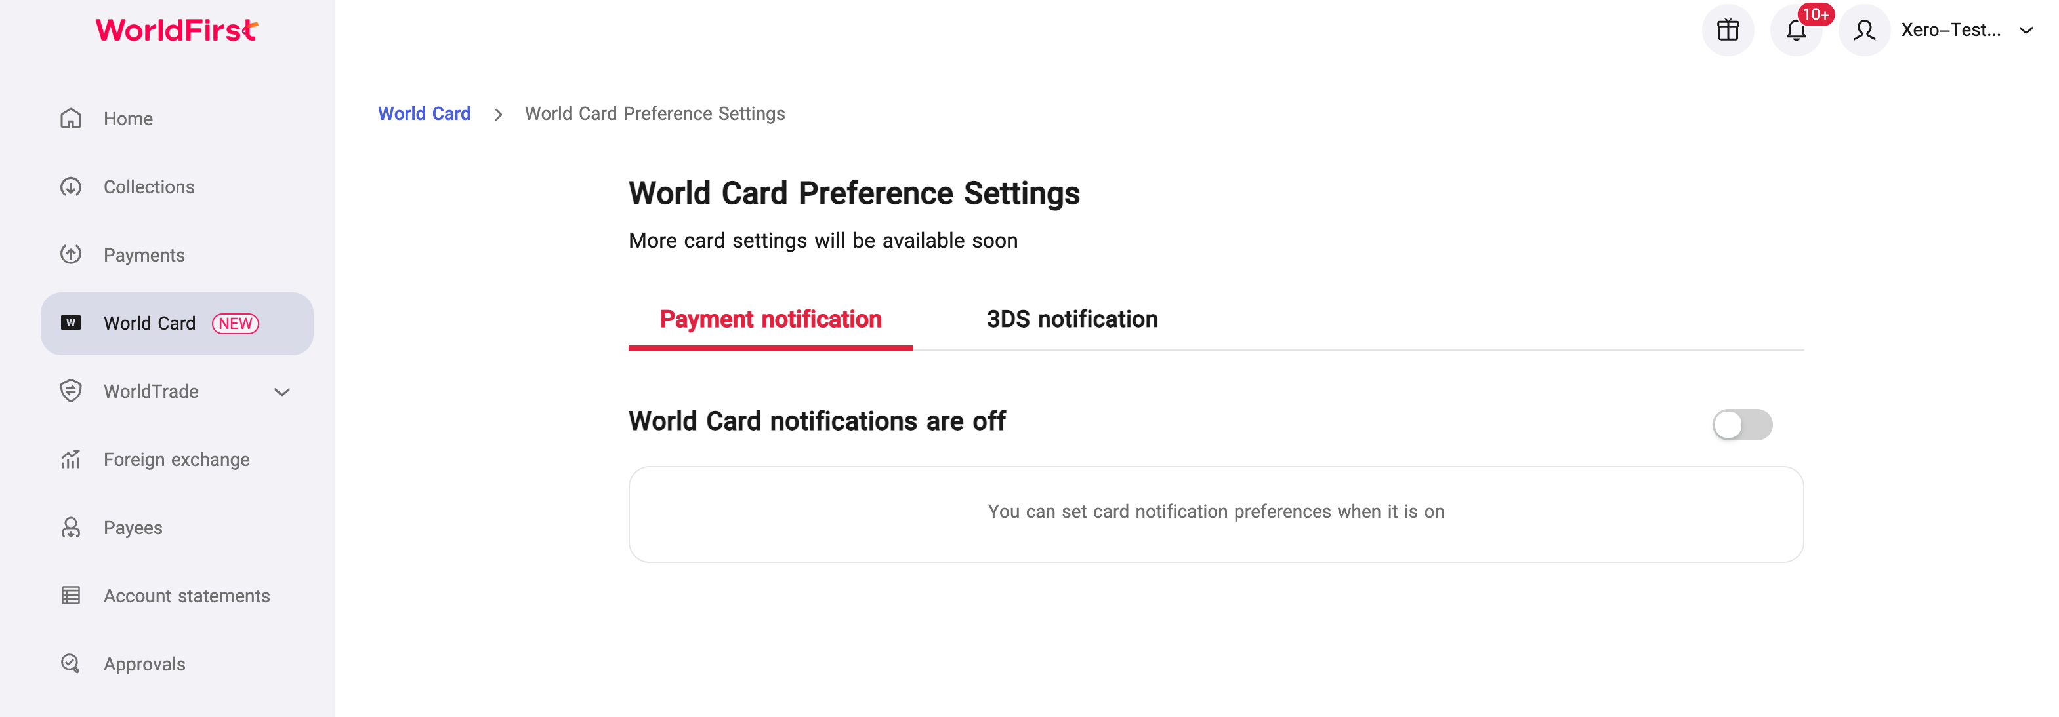This screenshot has height=717, width=2059.
Task: Enable World Card notifications toggle
Action: (x=1741, y=425)
